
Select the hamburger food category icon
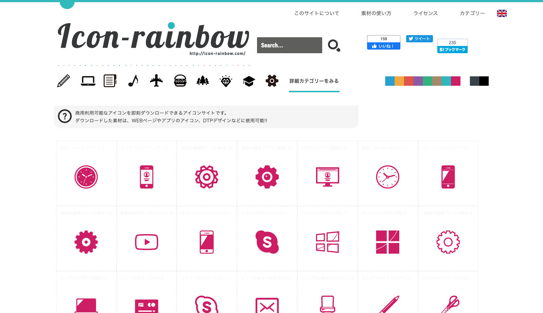coord(180,81)
